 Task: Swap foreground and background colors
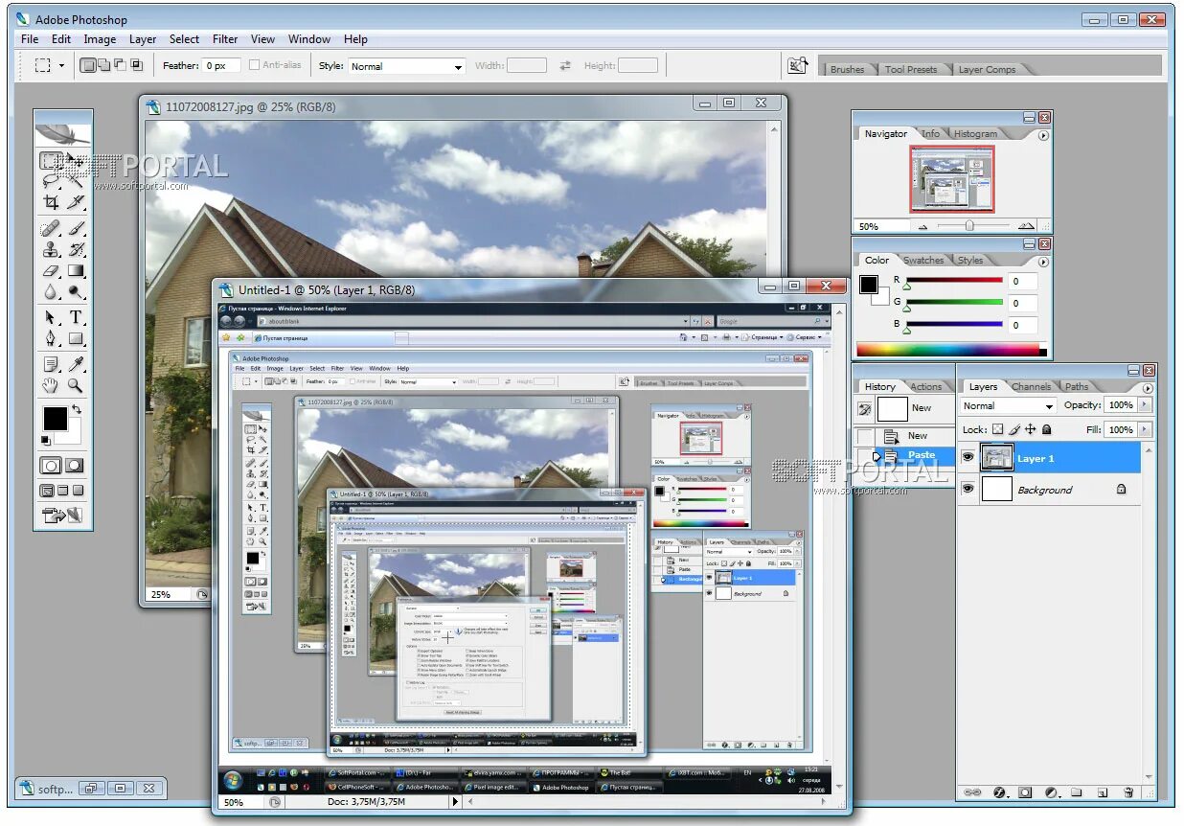77,410
